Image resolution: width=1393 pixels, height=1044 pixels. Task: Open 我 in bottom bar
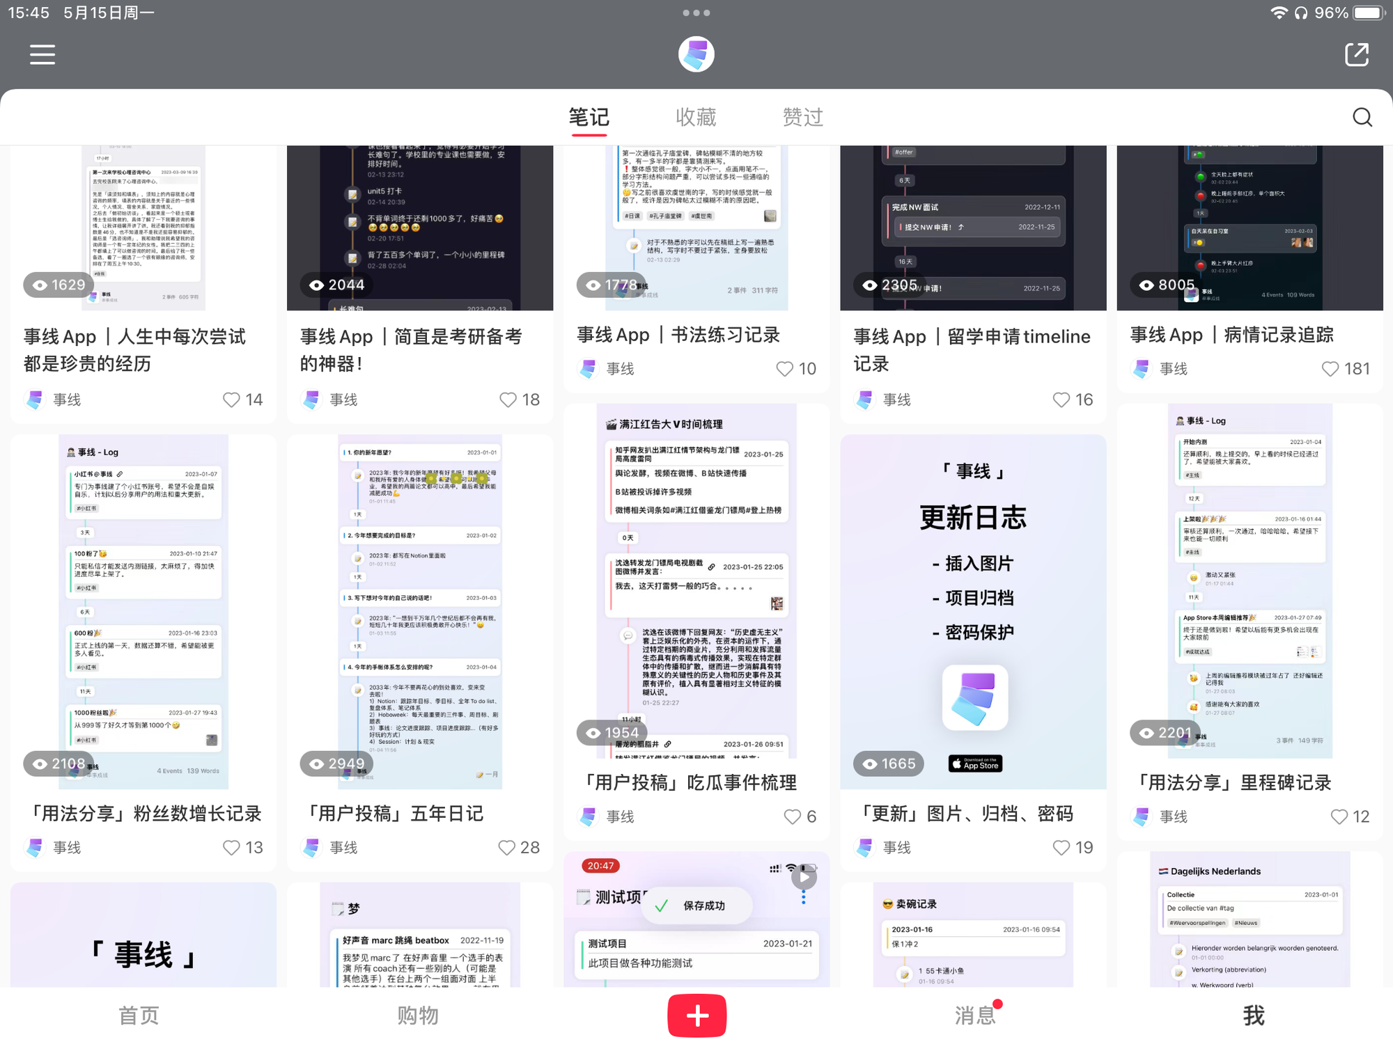coord(1254,1015)
